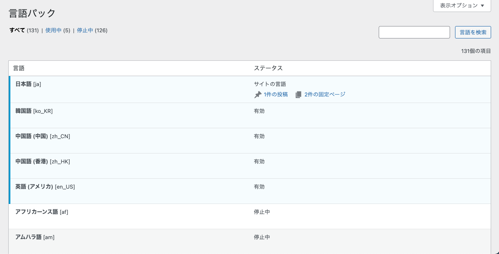This screenshot has width=499, height=254.
Task: Click 有効 status in the en_US row
Action: pyautogui.click(x=259, y=187)
